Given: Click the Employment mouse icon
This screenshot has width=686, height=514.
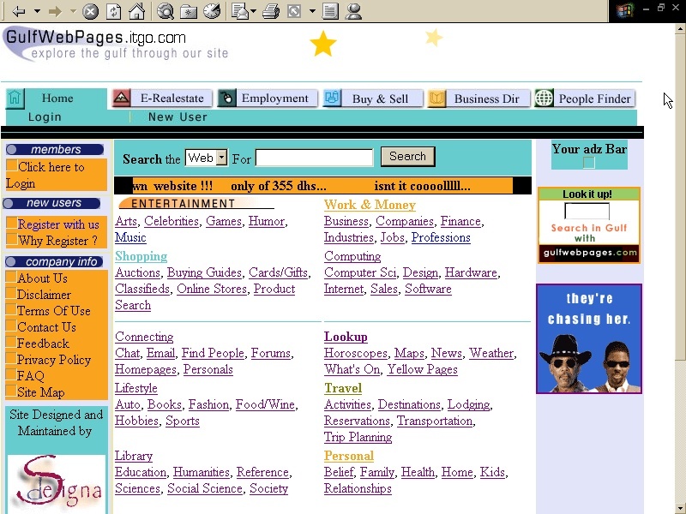Looking at the screenshot, I should tap(227, 98).
